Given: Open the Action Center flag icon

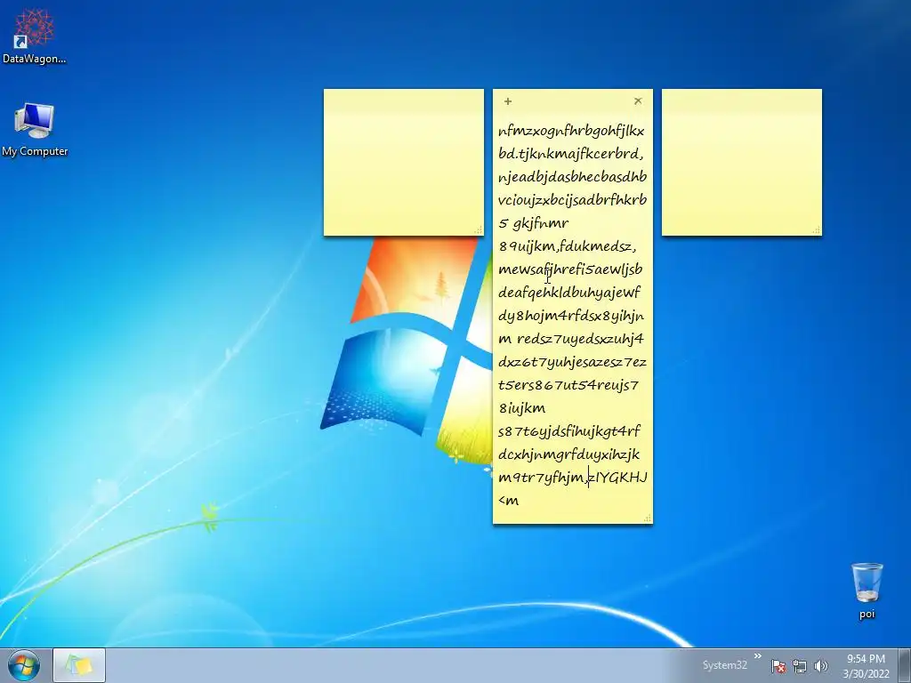Looking at the screenshot, I should (778, 666).
